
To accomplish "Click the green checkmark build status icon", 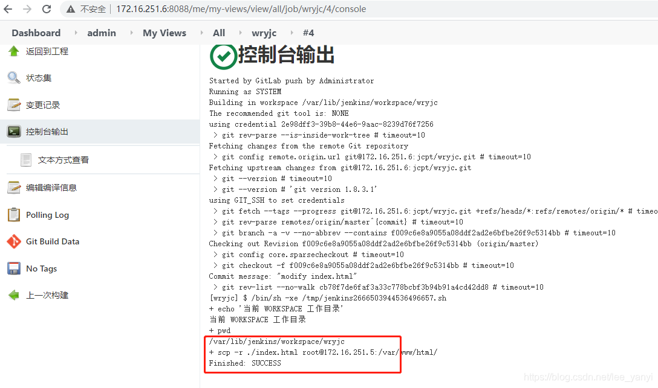I will [x=224, y=57].
